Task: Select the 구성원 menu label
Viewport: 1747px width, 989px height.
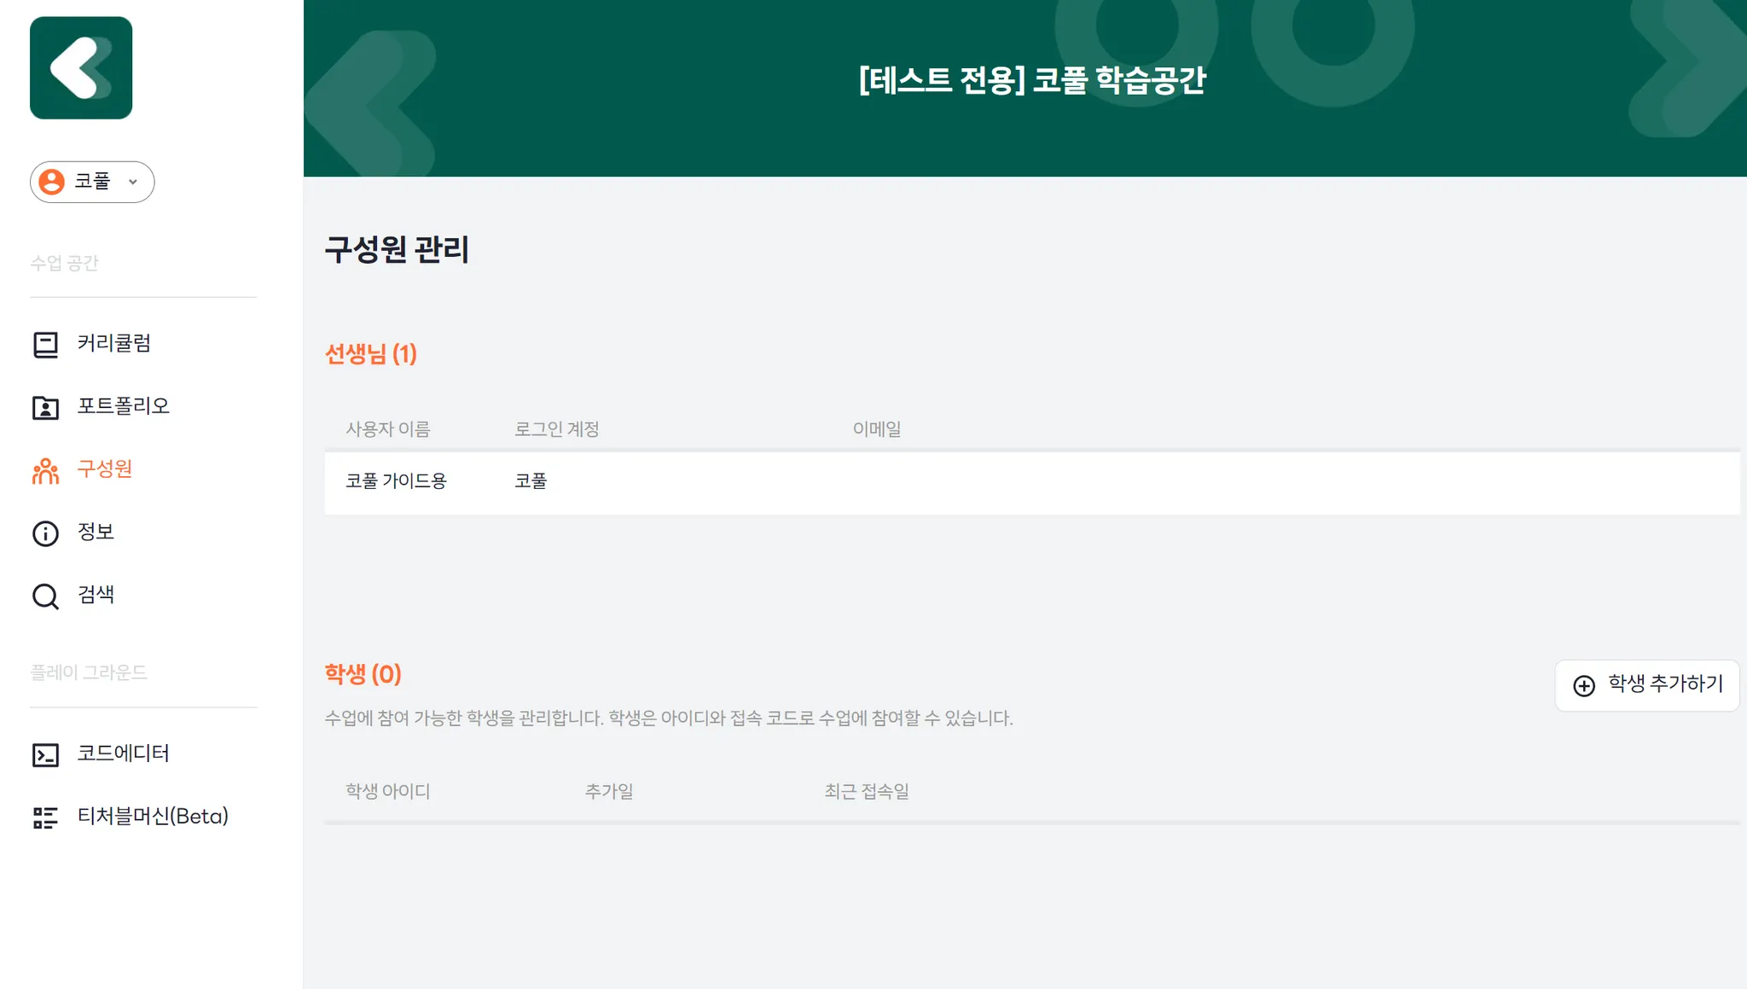Action: (105, 469)
